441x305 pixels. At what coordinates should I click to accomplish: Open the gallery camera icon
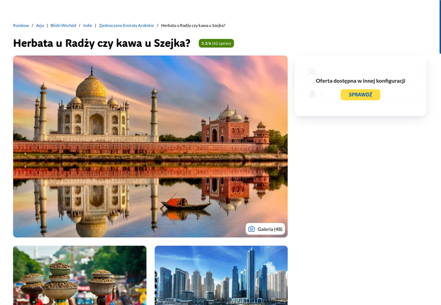point(251,229)
